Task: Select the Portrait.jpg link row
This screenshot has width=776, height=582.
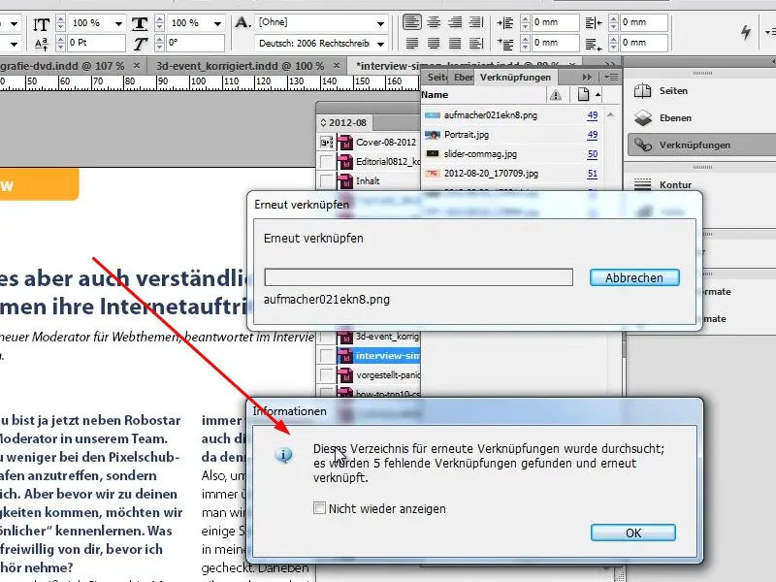Action: [512, 135]
